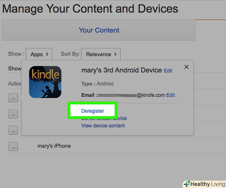
Task: Open the Sort By Relevance dropdown
Action: tap(101, 54)
